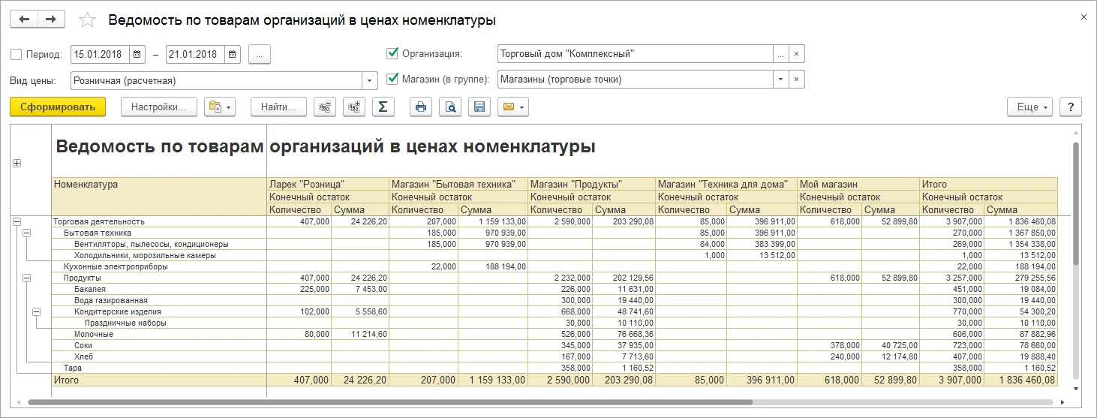Toggle the Период checkbox
Screen dimensions: 1097x418
pyautogui.click(x=17, y=54)
